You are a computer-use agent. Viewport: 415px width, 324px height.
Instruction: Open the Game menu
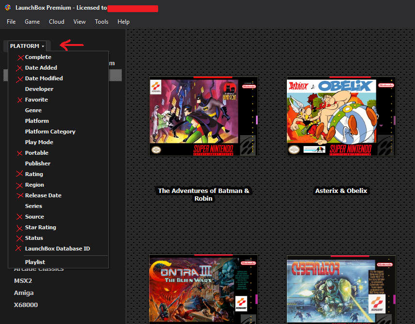pos(32,22)
